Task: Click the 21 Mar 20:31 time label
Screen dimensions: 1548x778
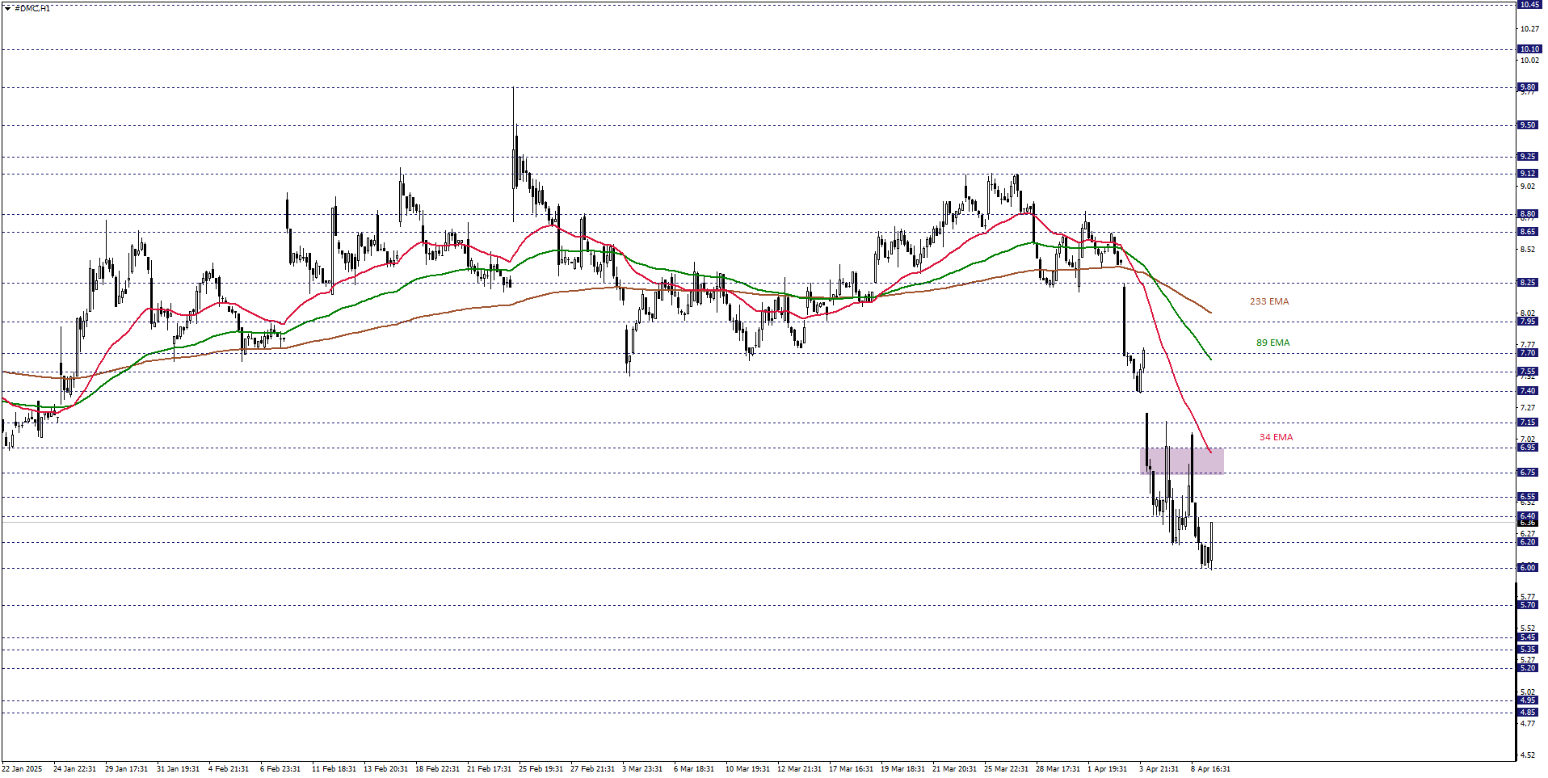Action: pos(954,769)
